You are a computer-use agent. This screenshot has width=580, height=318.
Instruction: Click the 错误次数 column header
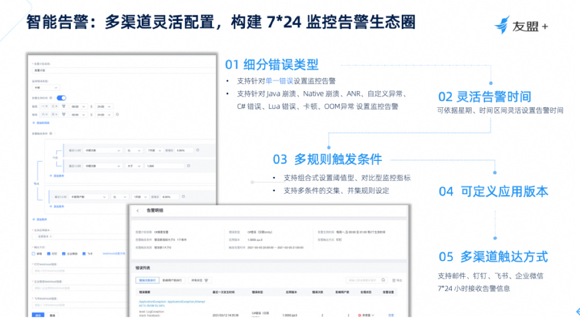[317, 292]
